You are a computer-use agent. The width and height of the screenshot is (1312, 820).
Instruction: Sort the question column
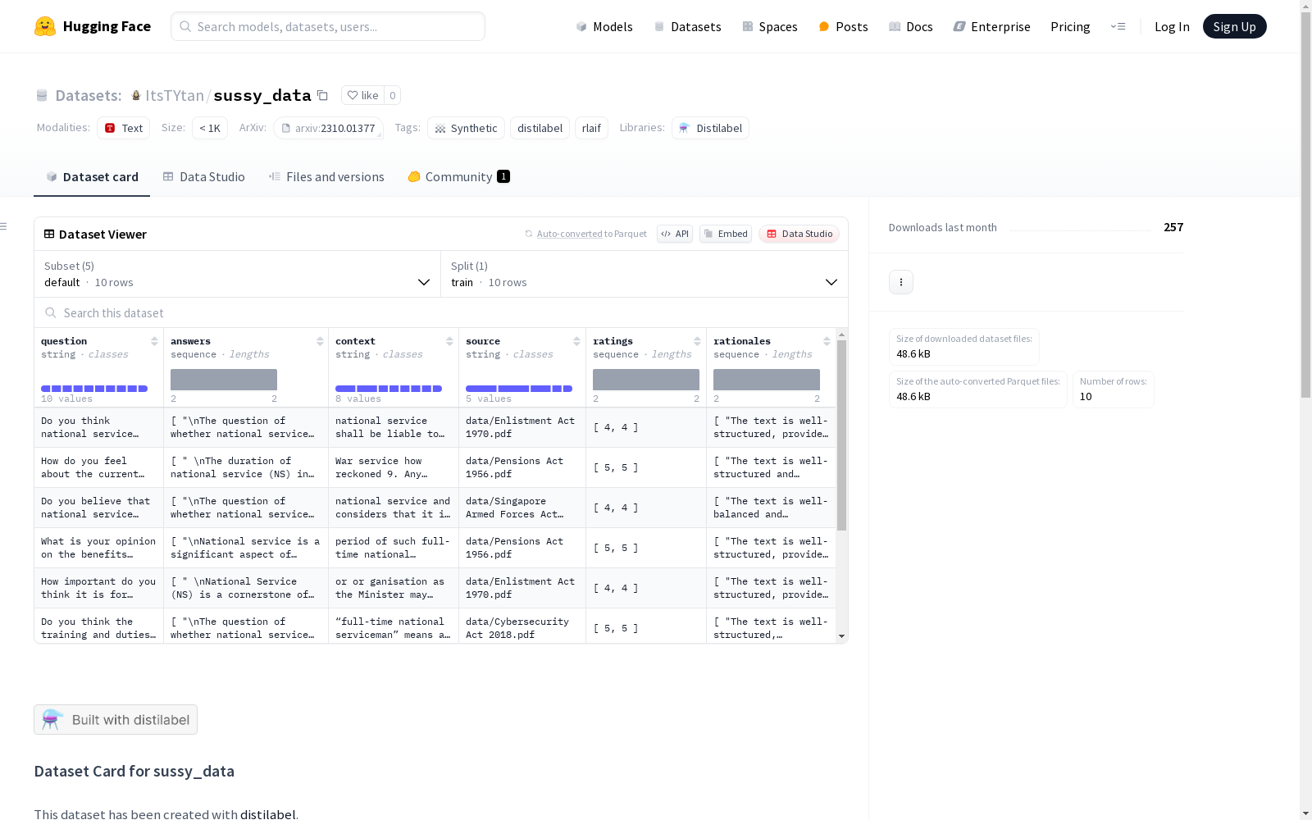(x=154, y=341)
